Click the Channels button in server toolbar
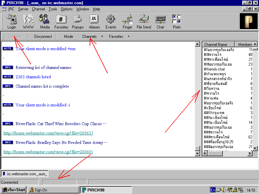The width and height of the screenshot is (259, 194). tap(89, 37)
